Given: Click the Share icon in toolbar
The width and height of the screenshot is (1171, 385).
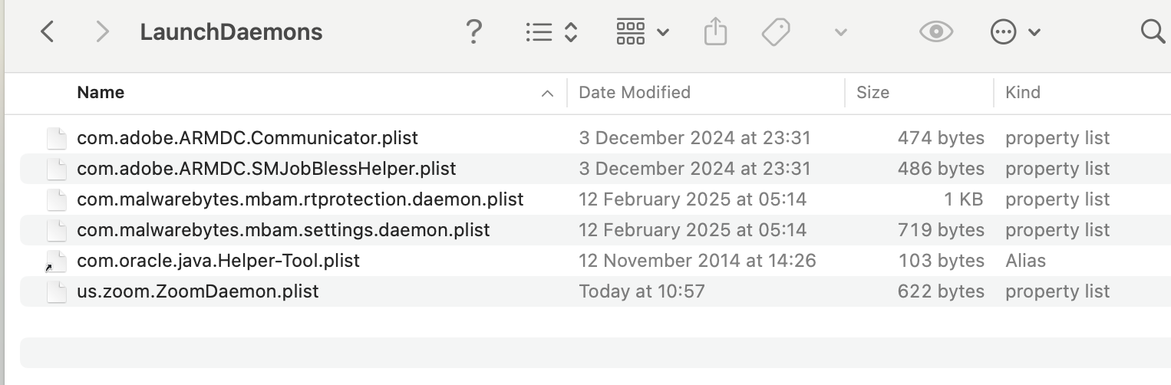Looking at the screenshot, I should 714,32.
